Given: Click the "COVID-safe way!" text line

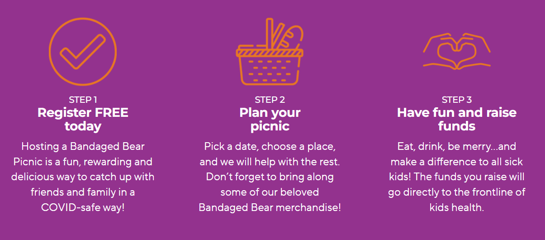Looking at the screenshot, I should tap(83, 208).
